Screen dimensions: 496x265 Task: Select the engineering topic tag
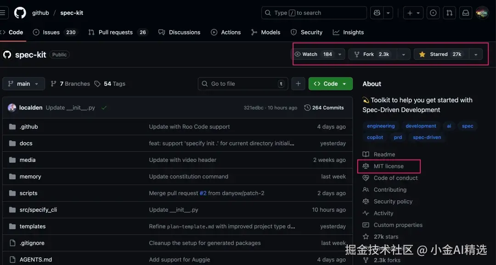(x=381, y=126)
